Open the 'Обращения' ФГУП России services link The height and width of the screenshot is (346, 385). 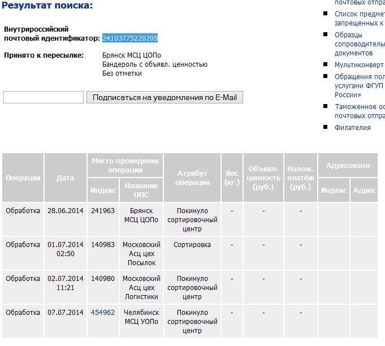pyautogui.click(x=360, y=85)
